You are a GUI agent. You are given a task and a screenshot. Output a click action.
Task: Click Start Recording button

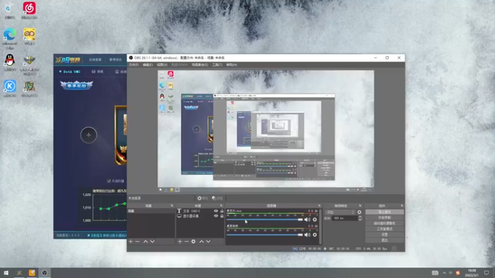(384, 218)
